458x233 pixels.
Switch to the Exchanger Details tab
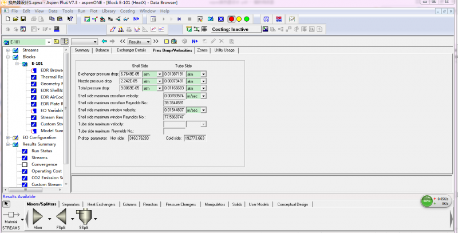(132, 50)
